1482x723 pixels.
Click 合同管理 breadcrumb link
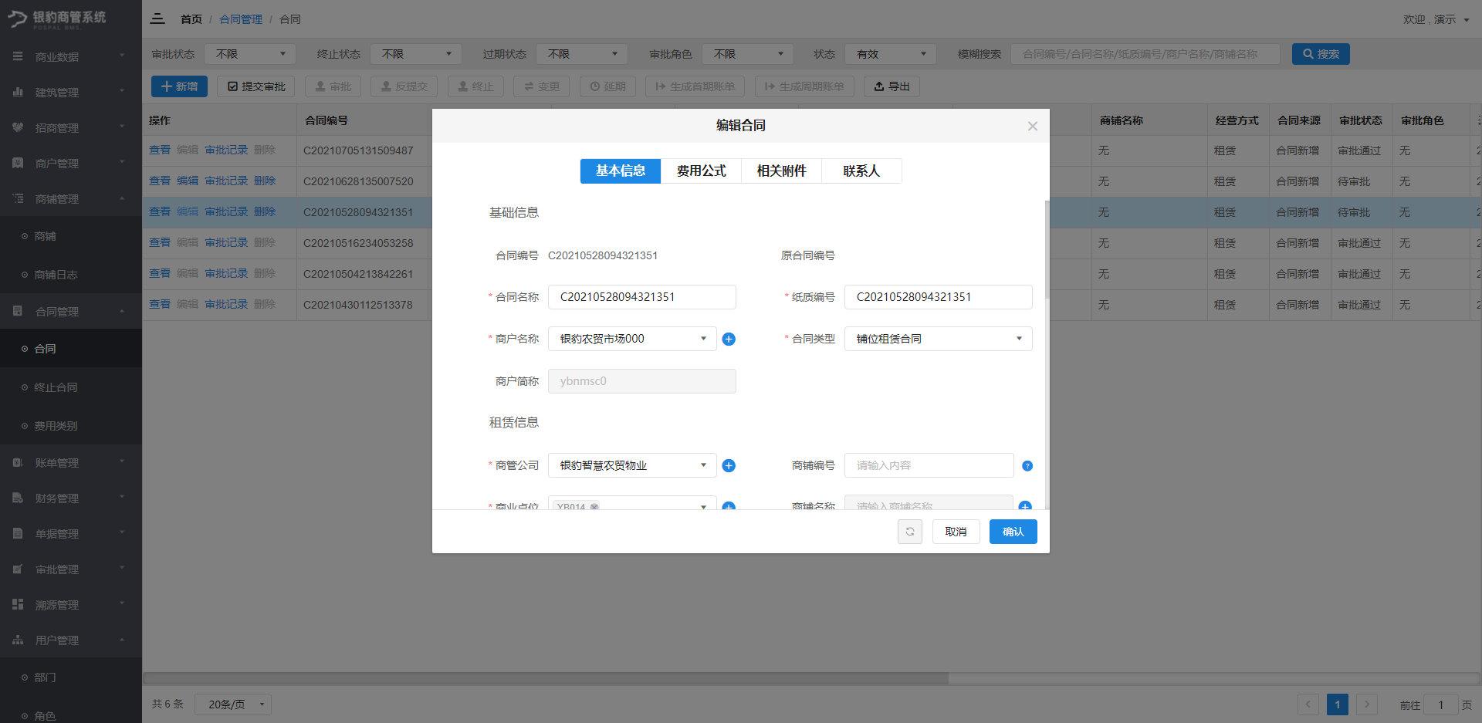click(x=241, y=19)
